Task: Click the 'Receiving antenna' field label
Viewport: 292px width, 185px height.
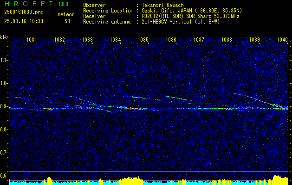Action: (x=107, y=22)
